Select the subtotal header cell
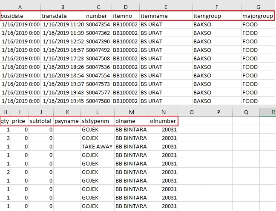Image resolution: width=276 pixels, height=211 pixels. (41, 121)
